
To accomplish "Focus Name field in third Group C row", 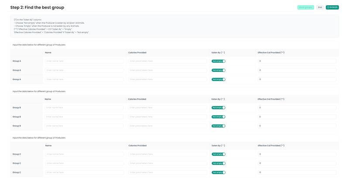I will click(85, 172).
